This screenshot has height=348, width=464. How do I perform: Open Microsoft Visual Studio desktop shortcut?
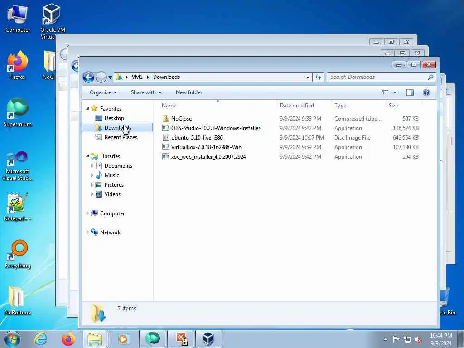18,166
